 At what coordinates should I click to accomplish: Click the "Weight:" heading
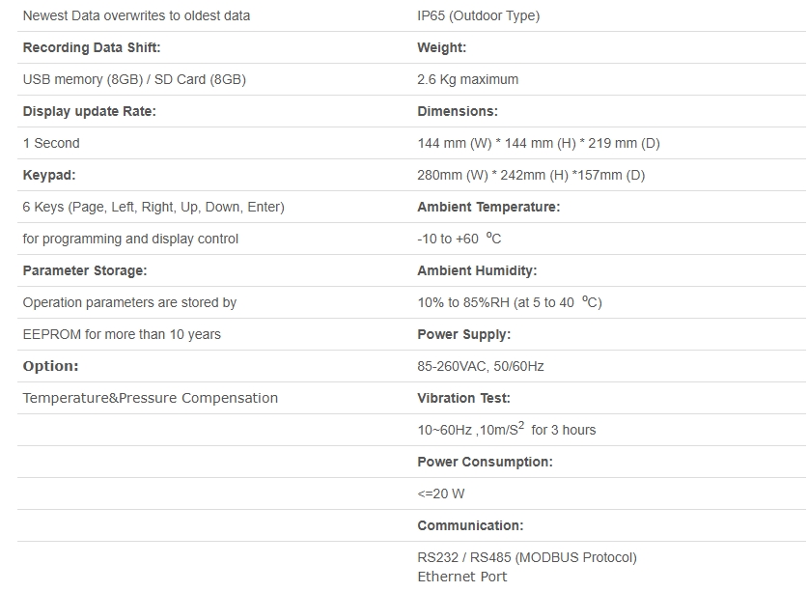click(x=441, y=47)
